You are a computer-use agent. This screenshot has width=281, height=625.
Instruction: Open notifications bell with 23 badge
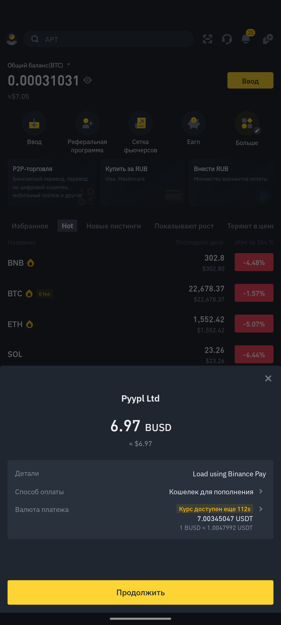pos(246,39)
